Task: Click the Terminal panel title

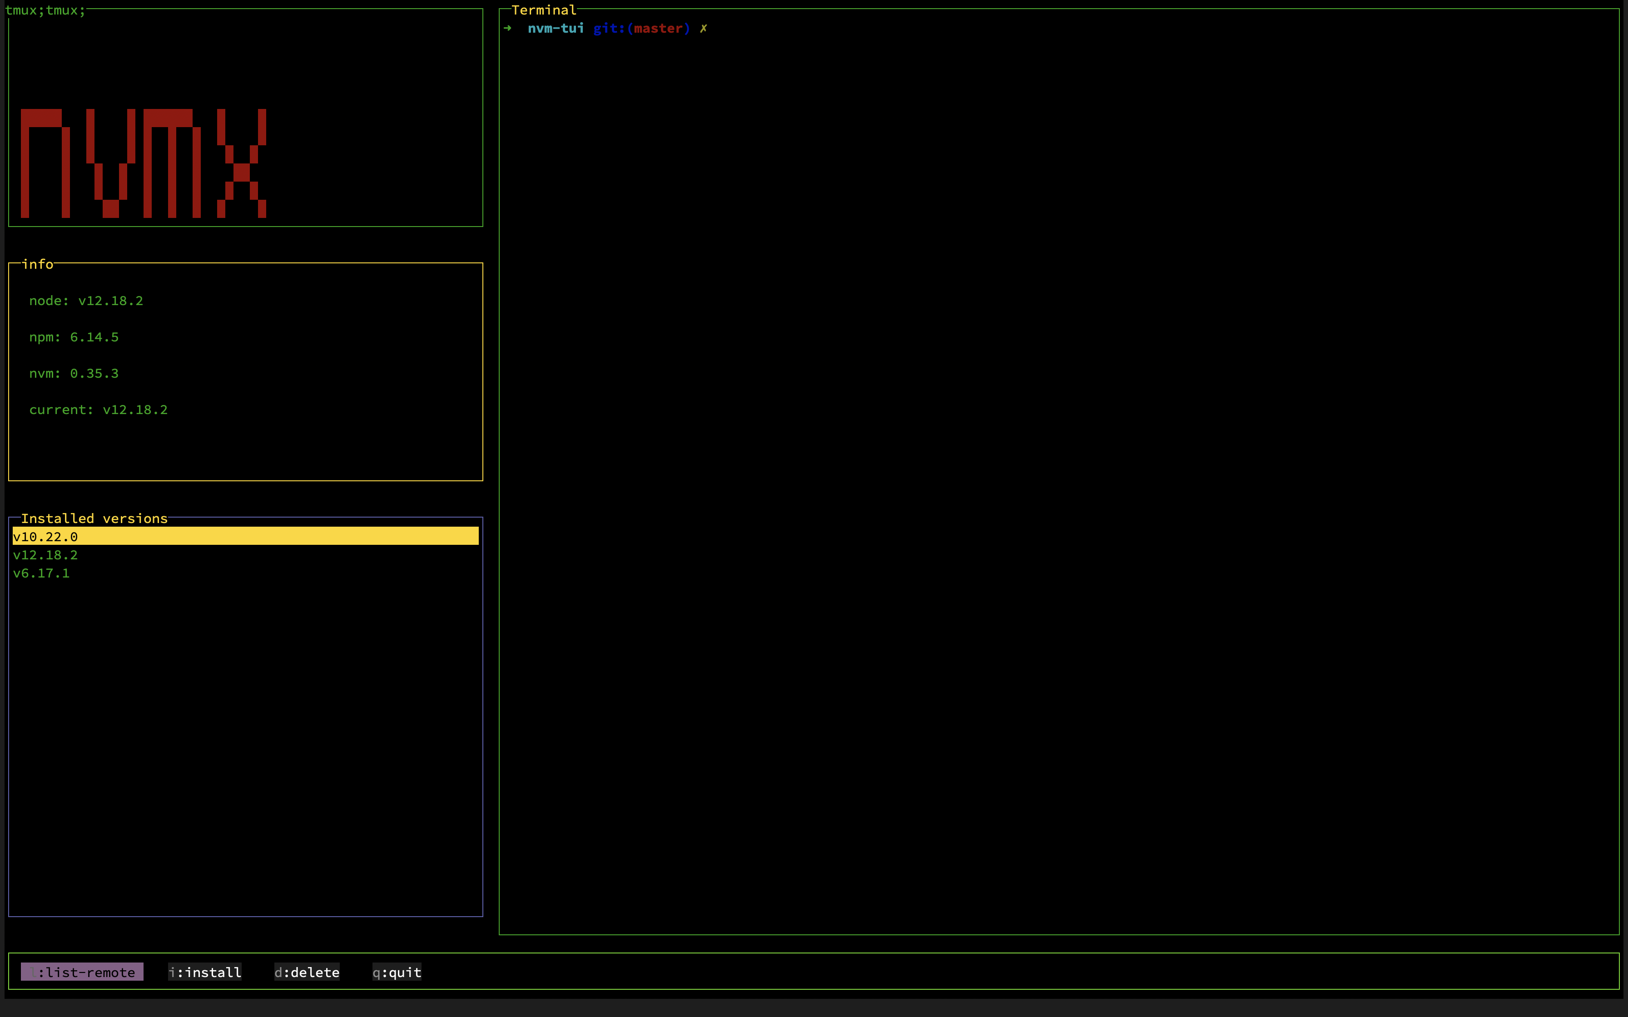Action: [x=544, y=10]
